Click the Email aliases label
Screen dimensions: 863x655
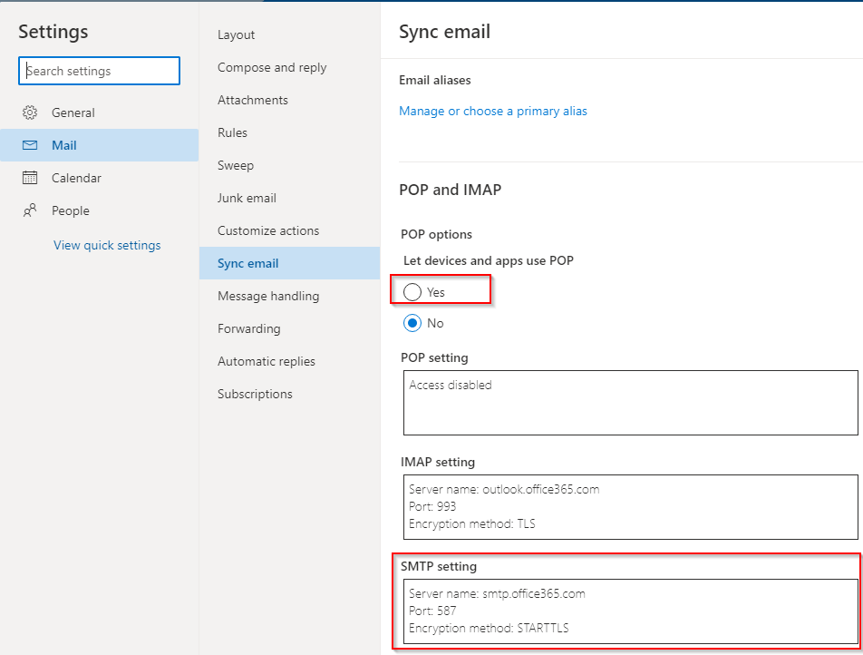coord(435,80)
